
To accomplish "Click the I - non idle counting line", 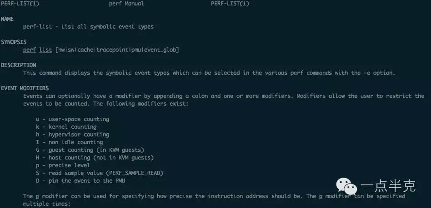I will tap(69, 142).
